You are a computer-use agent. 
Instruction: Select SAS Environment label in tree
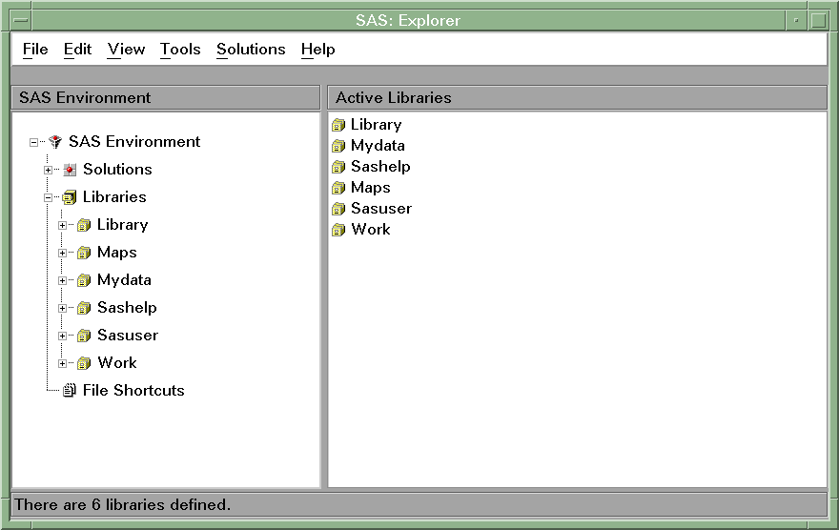coord(134,141)
